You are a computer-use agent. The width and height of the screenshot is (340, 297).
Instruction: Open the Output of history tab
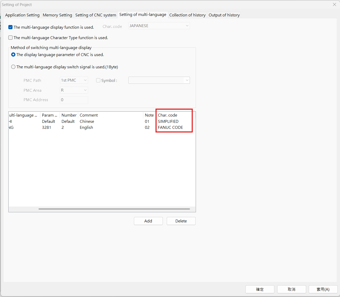tap(224, 15)
